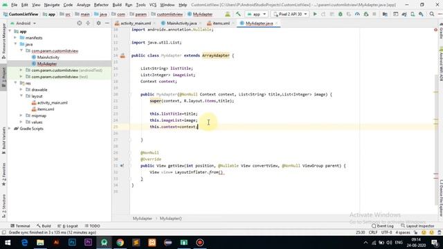
Task: Open the bottom Build tool window
Action: click(x=44, y=226)
